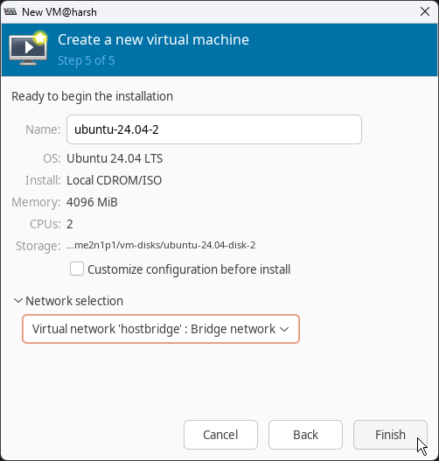Click the storage path ending in ubuntu-24.04-disk-2
The image size is (439, 461).
tap(161, 245)
